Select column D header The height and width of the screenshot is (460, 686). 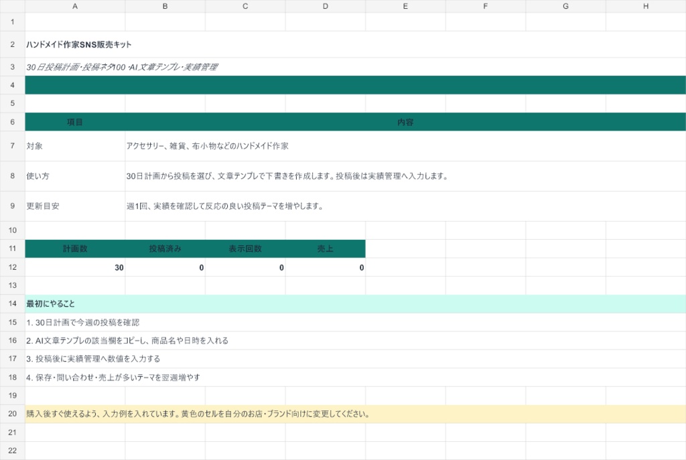point(325,6)
